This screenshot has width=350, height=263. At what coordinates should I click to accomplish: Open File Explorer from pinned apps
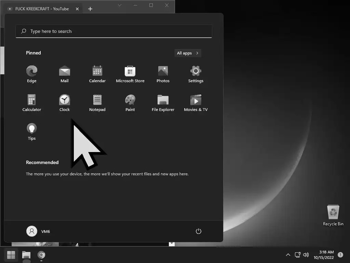tap(163, 103)
